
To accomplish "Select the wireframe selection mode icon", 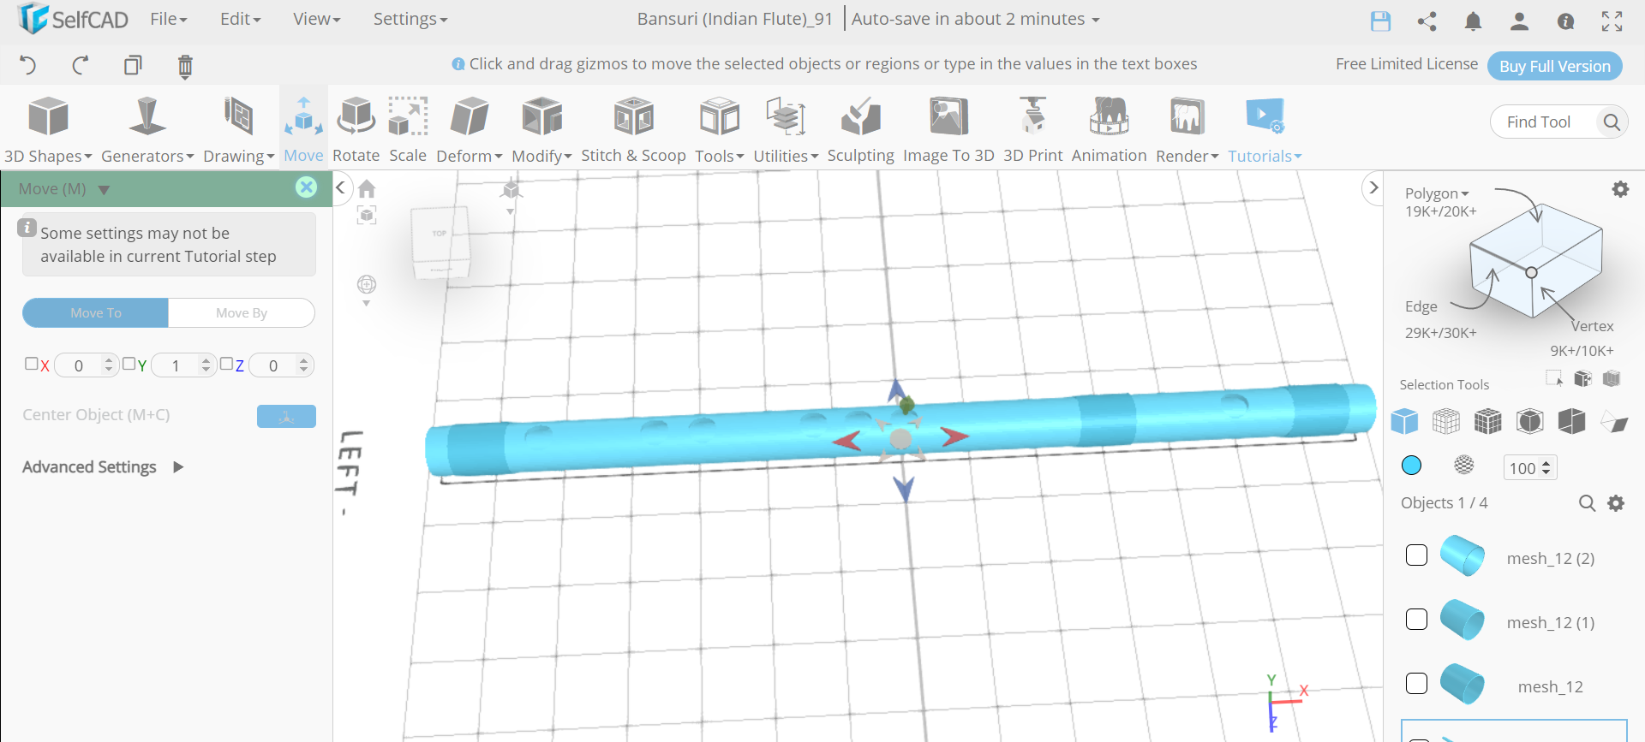I will pos(1446,421).
